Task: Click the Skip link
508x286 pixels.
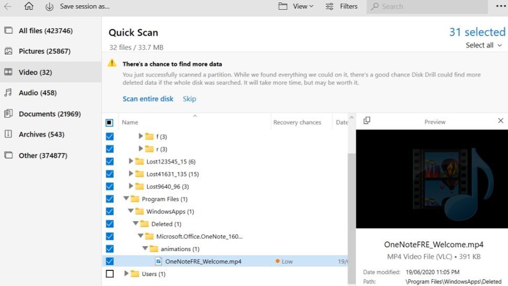Action: (189, 99)
